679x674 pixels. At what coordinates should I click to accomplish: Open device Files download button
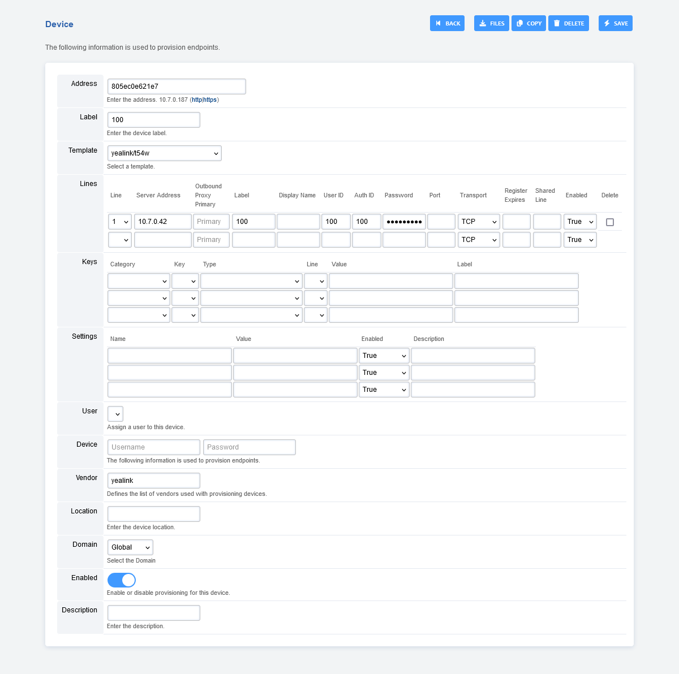tap(491, 23)
